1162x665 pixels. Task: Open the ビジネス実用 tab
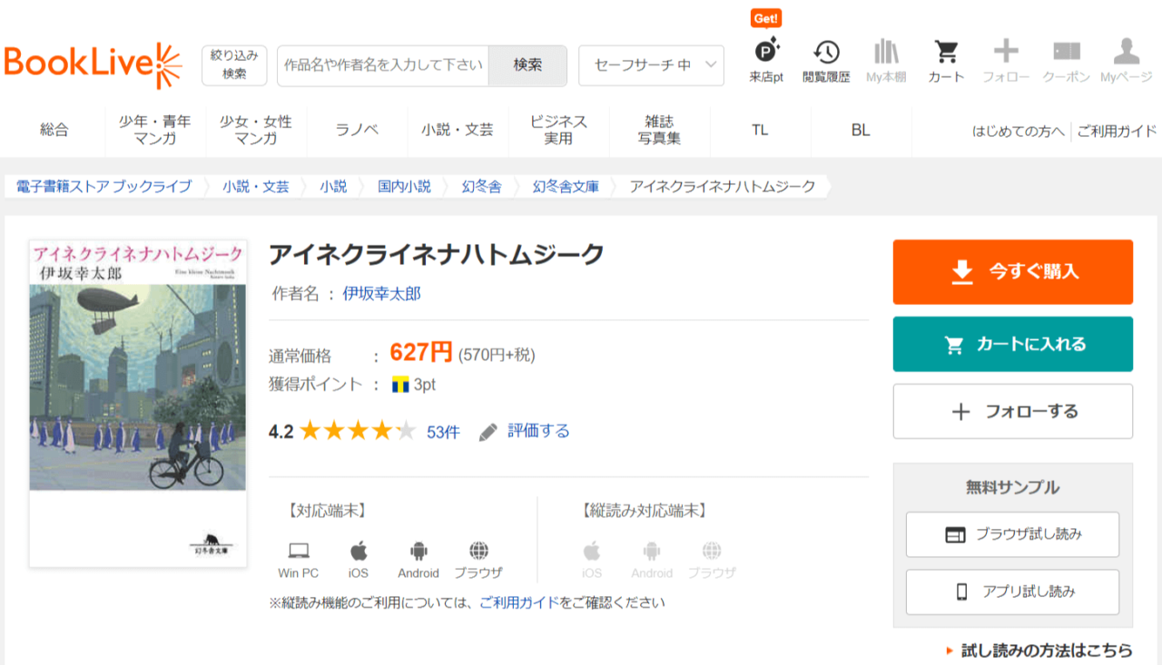558,130
